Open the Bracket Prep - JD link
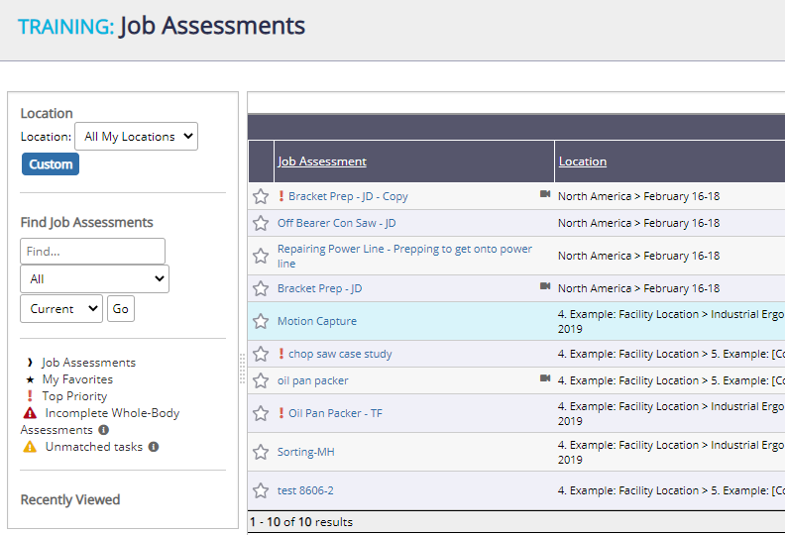 point(319,288)
